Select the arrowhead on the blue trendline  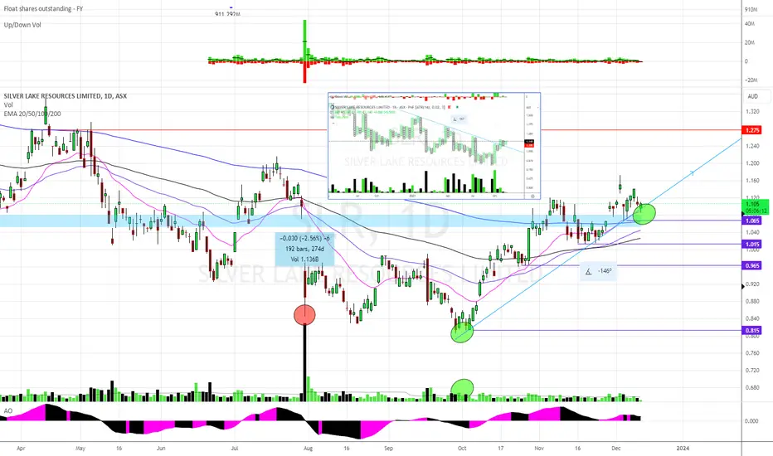click(693, 172)
